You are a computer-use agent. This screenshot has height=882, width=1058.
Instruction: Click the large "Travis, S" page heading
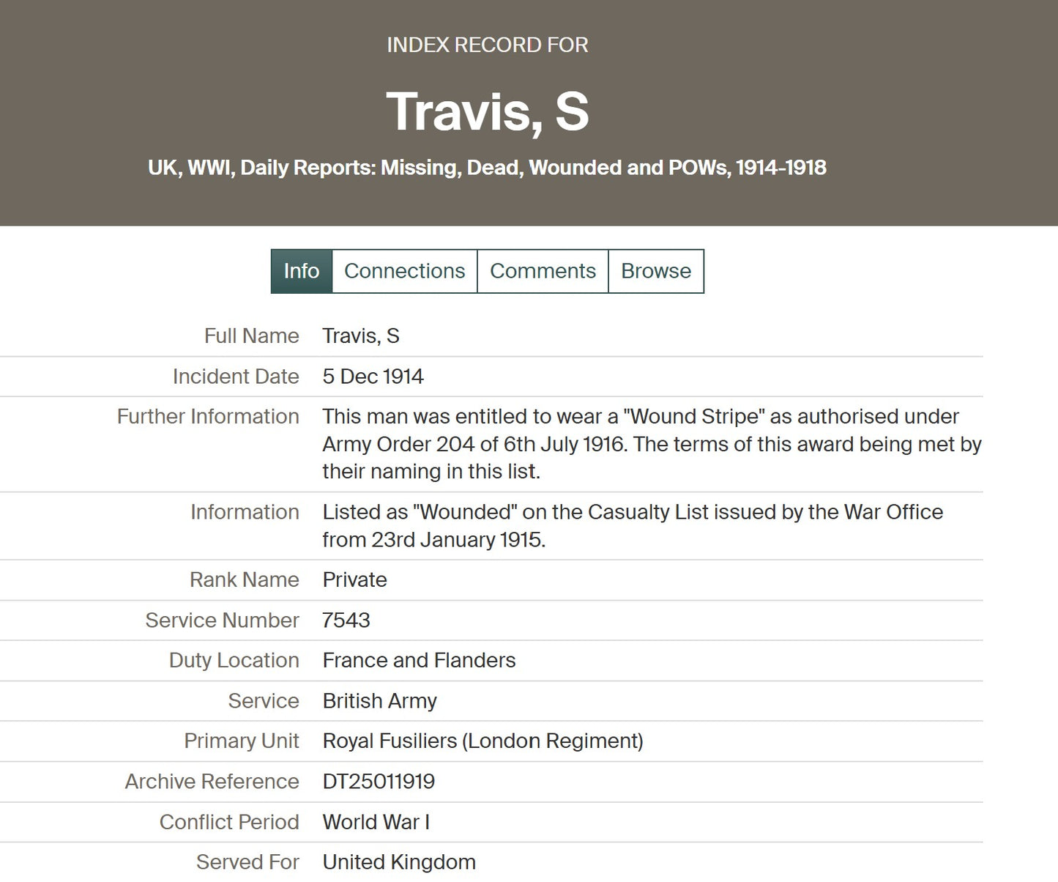click(487, 112)
